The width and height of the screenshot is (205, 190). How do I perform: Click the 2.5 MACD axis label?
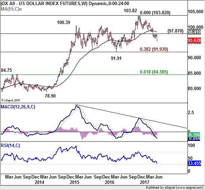(x=191, y=112)
